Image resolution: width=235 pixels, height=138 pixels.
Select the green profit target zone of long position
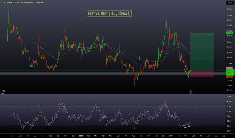point(202,51)
